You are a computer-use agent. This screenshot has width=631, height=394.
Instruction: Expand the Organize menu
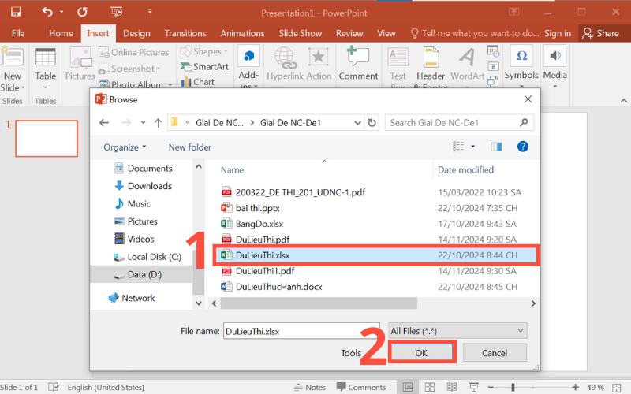click(x=125, y=147)
